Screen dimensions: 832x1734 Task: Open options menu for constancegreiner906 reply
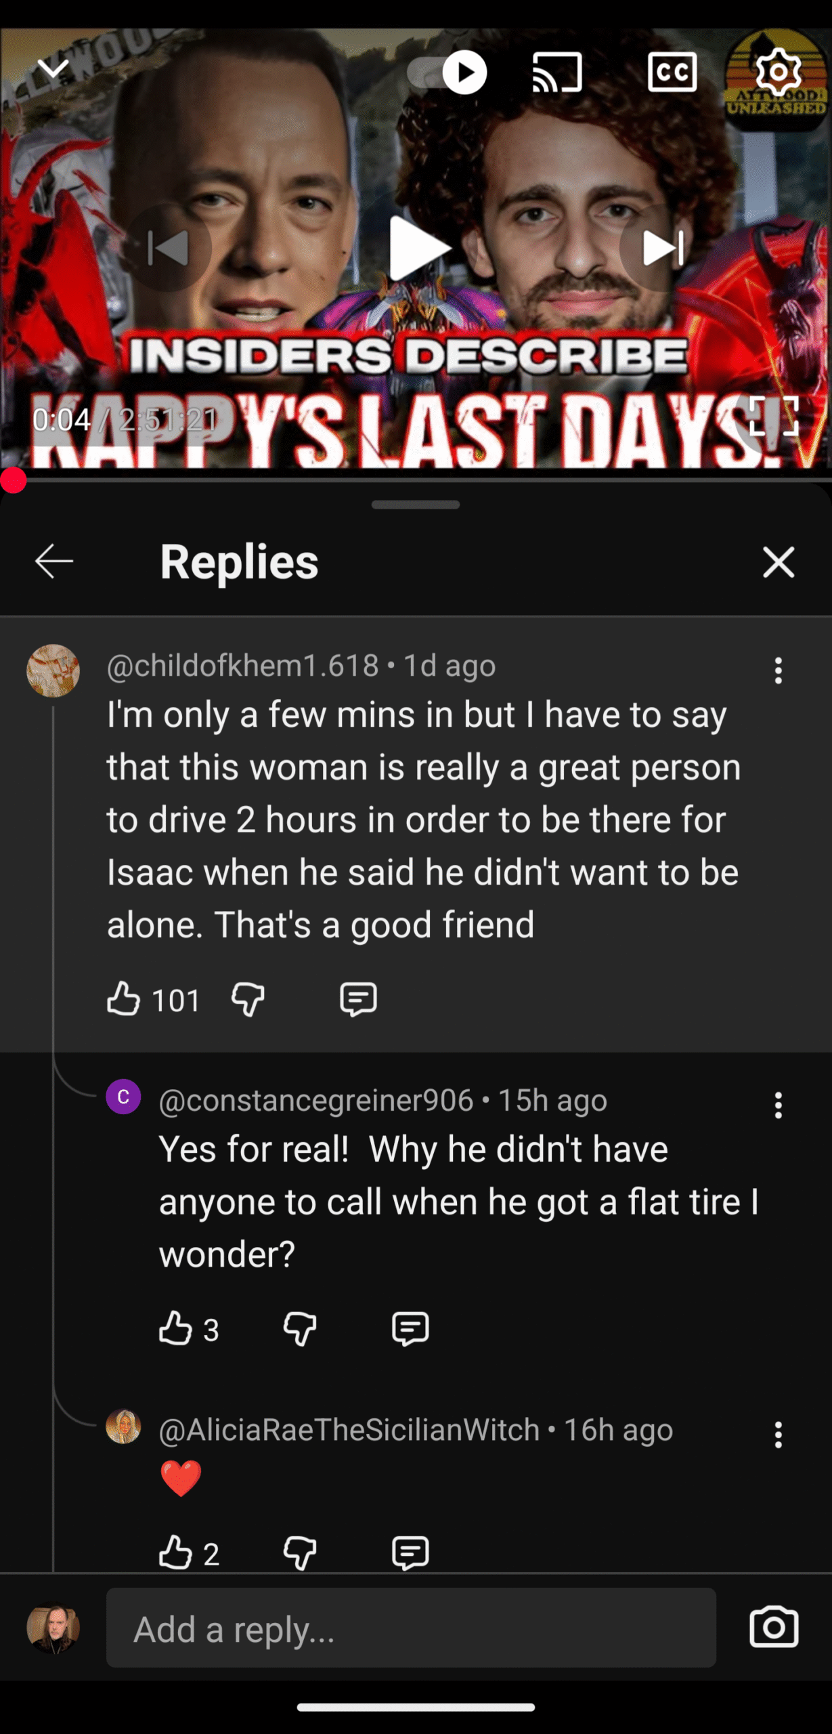click(778, 1105)
